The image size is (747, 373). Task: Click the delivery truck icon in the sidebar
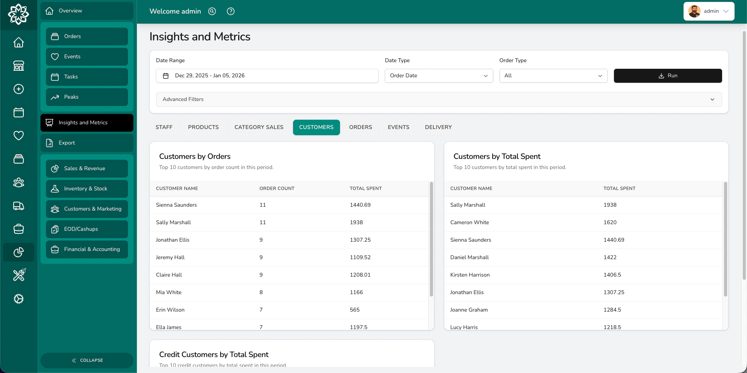(x=18, y=206)
